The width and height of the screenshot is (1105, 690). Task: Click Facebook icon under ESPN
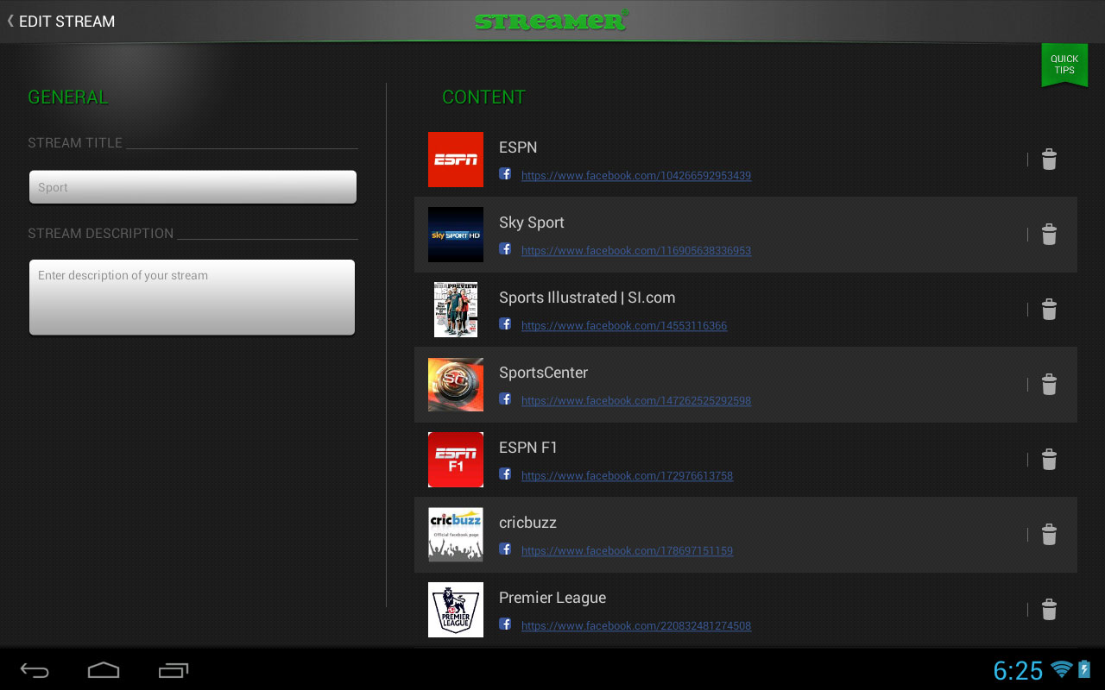click(505, 173)
